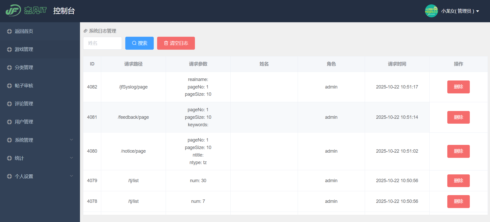490x222 pixels.
Task: Click the 系统管理 sidebar icon
Action: pyautogui.click(x=10, y=140)
